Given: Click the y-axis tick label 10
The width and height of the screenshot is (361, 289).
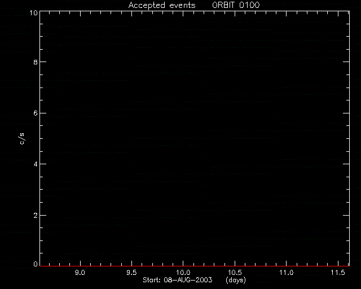Looking at the screenshot, I should click(34, 12).
